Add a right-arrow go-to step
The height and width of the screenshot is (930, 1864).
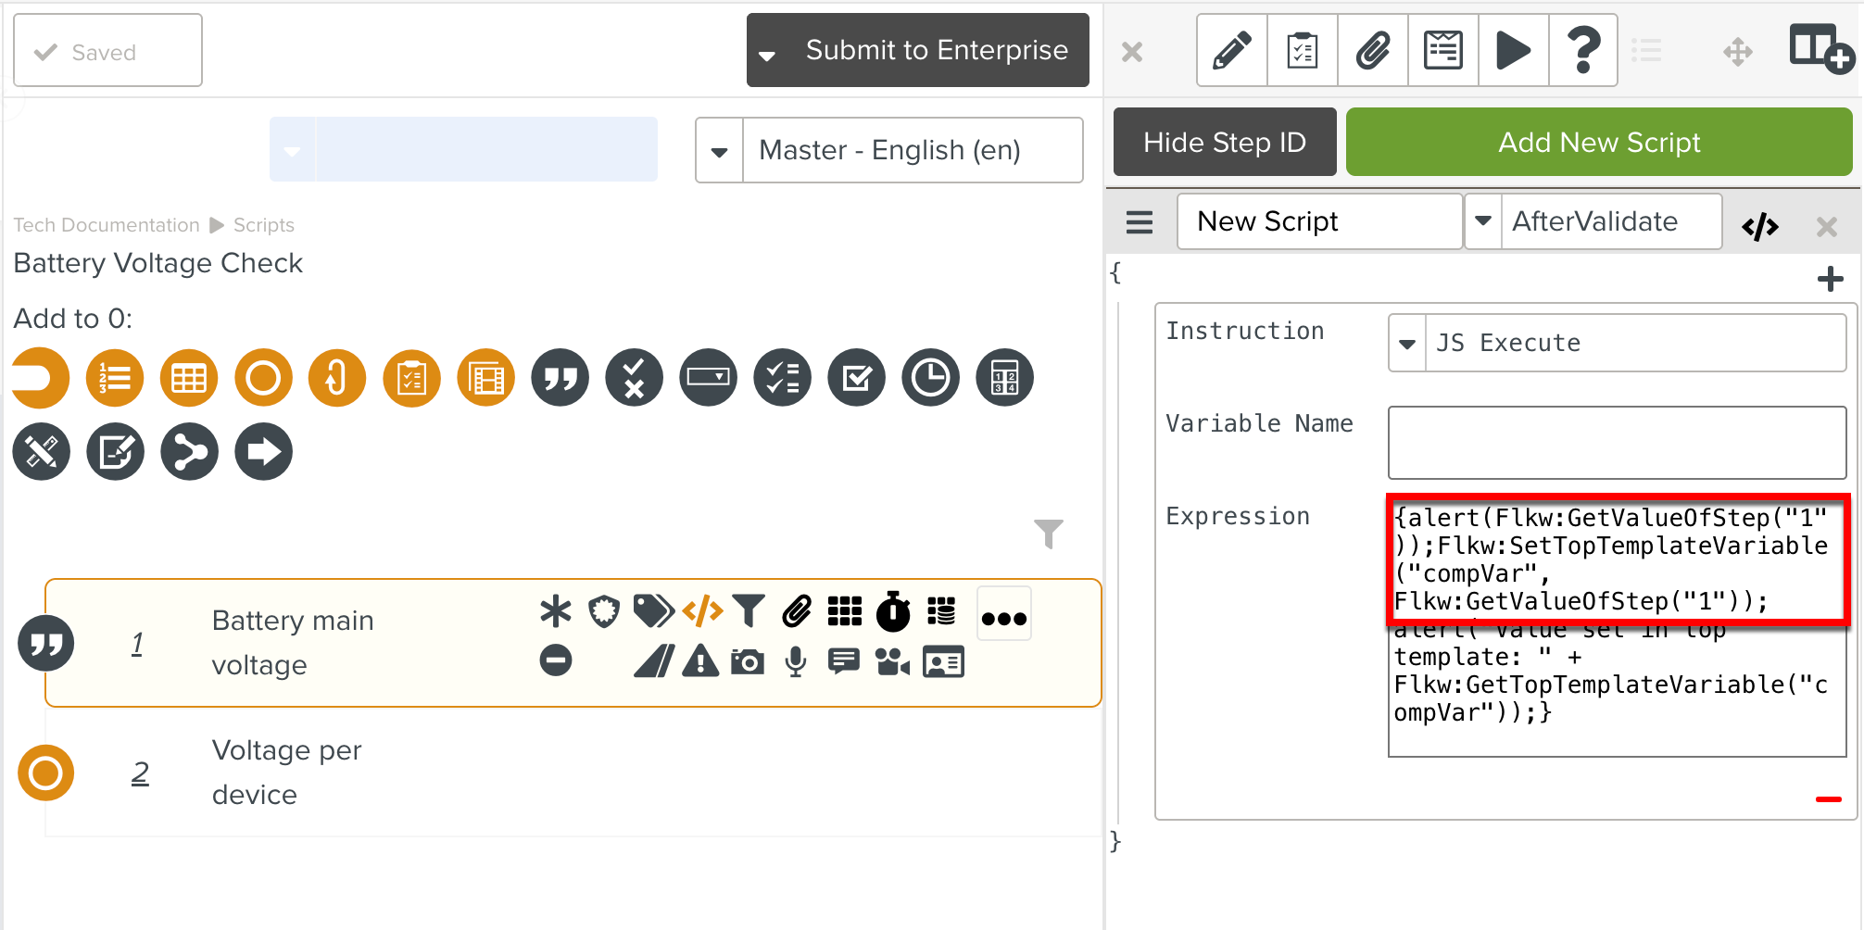[263, 452]
